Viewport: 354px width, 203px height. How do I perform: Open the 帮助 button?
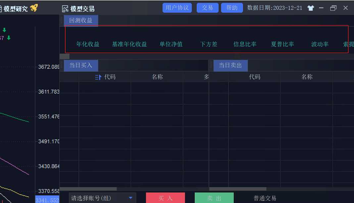pyautogui.click(x=232, y=8)
